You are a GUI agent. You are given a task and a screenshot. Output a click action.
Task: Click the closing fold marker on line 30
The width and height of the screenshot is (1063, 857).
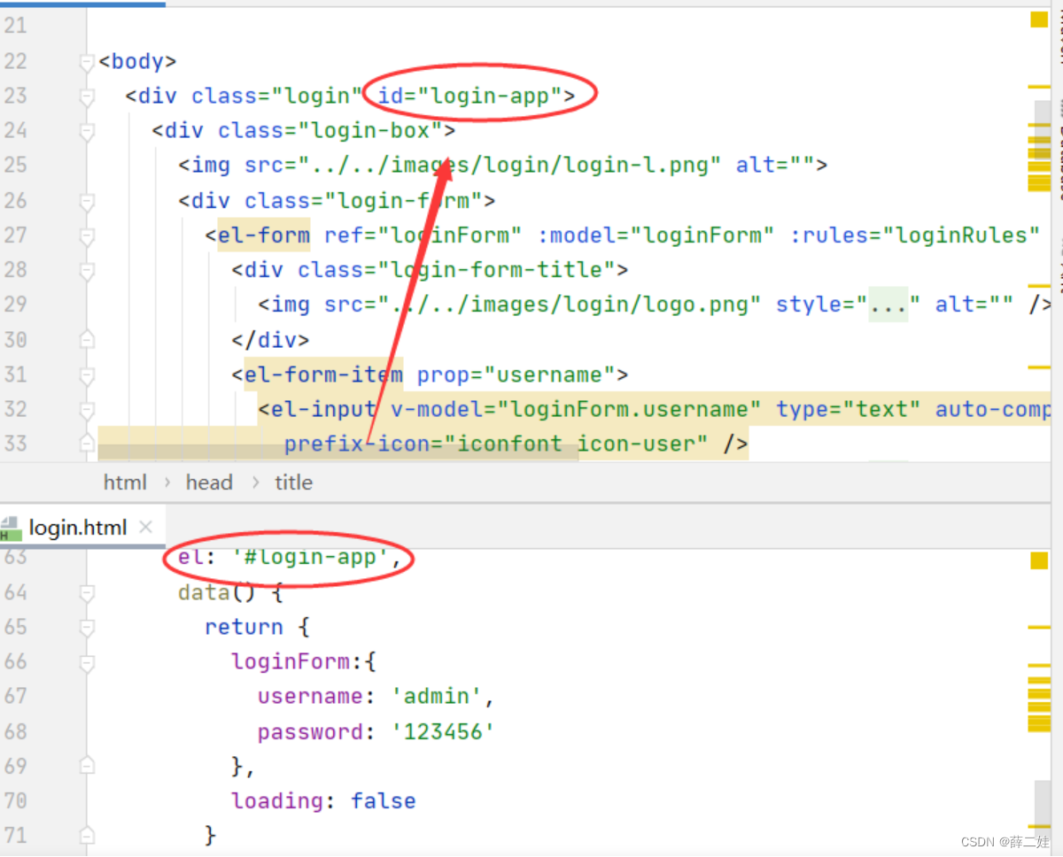click(87, 340)
